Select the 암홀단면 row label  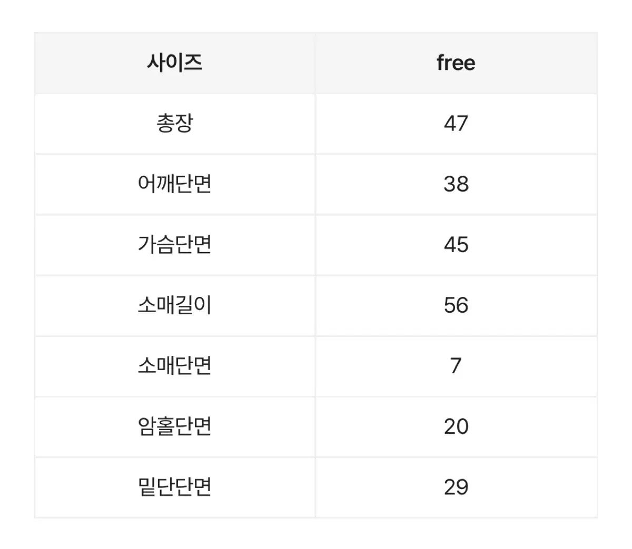175,426
